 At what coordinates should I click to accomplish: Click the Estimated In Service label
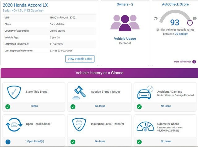(x=16, y=44)
